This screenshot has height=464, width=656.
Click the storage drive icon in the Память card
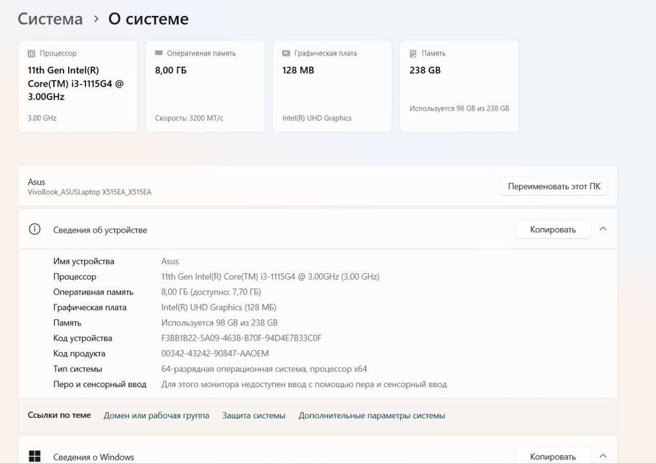[413, 54]
